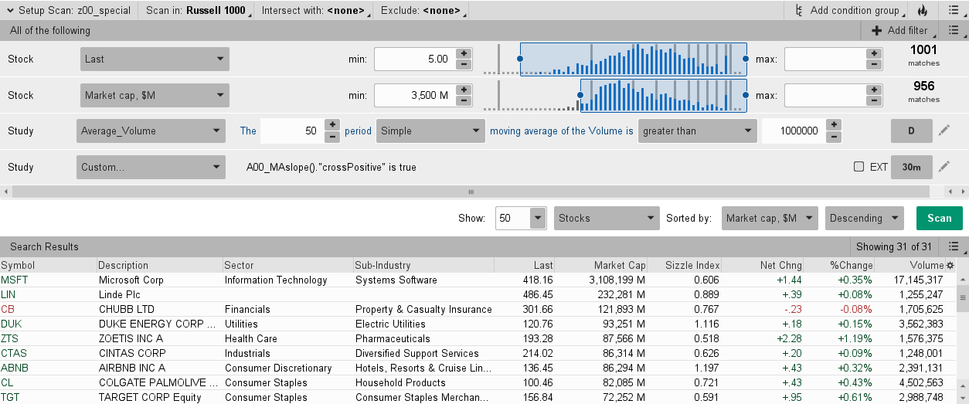Sort by the Symbol column header
The width and height of the screenshot is (969, 404).
click(x=48, y=266)
